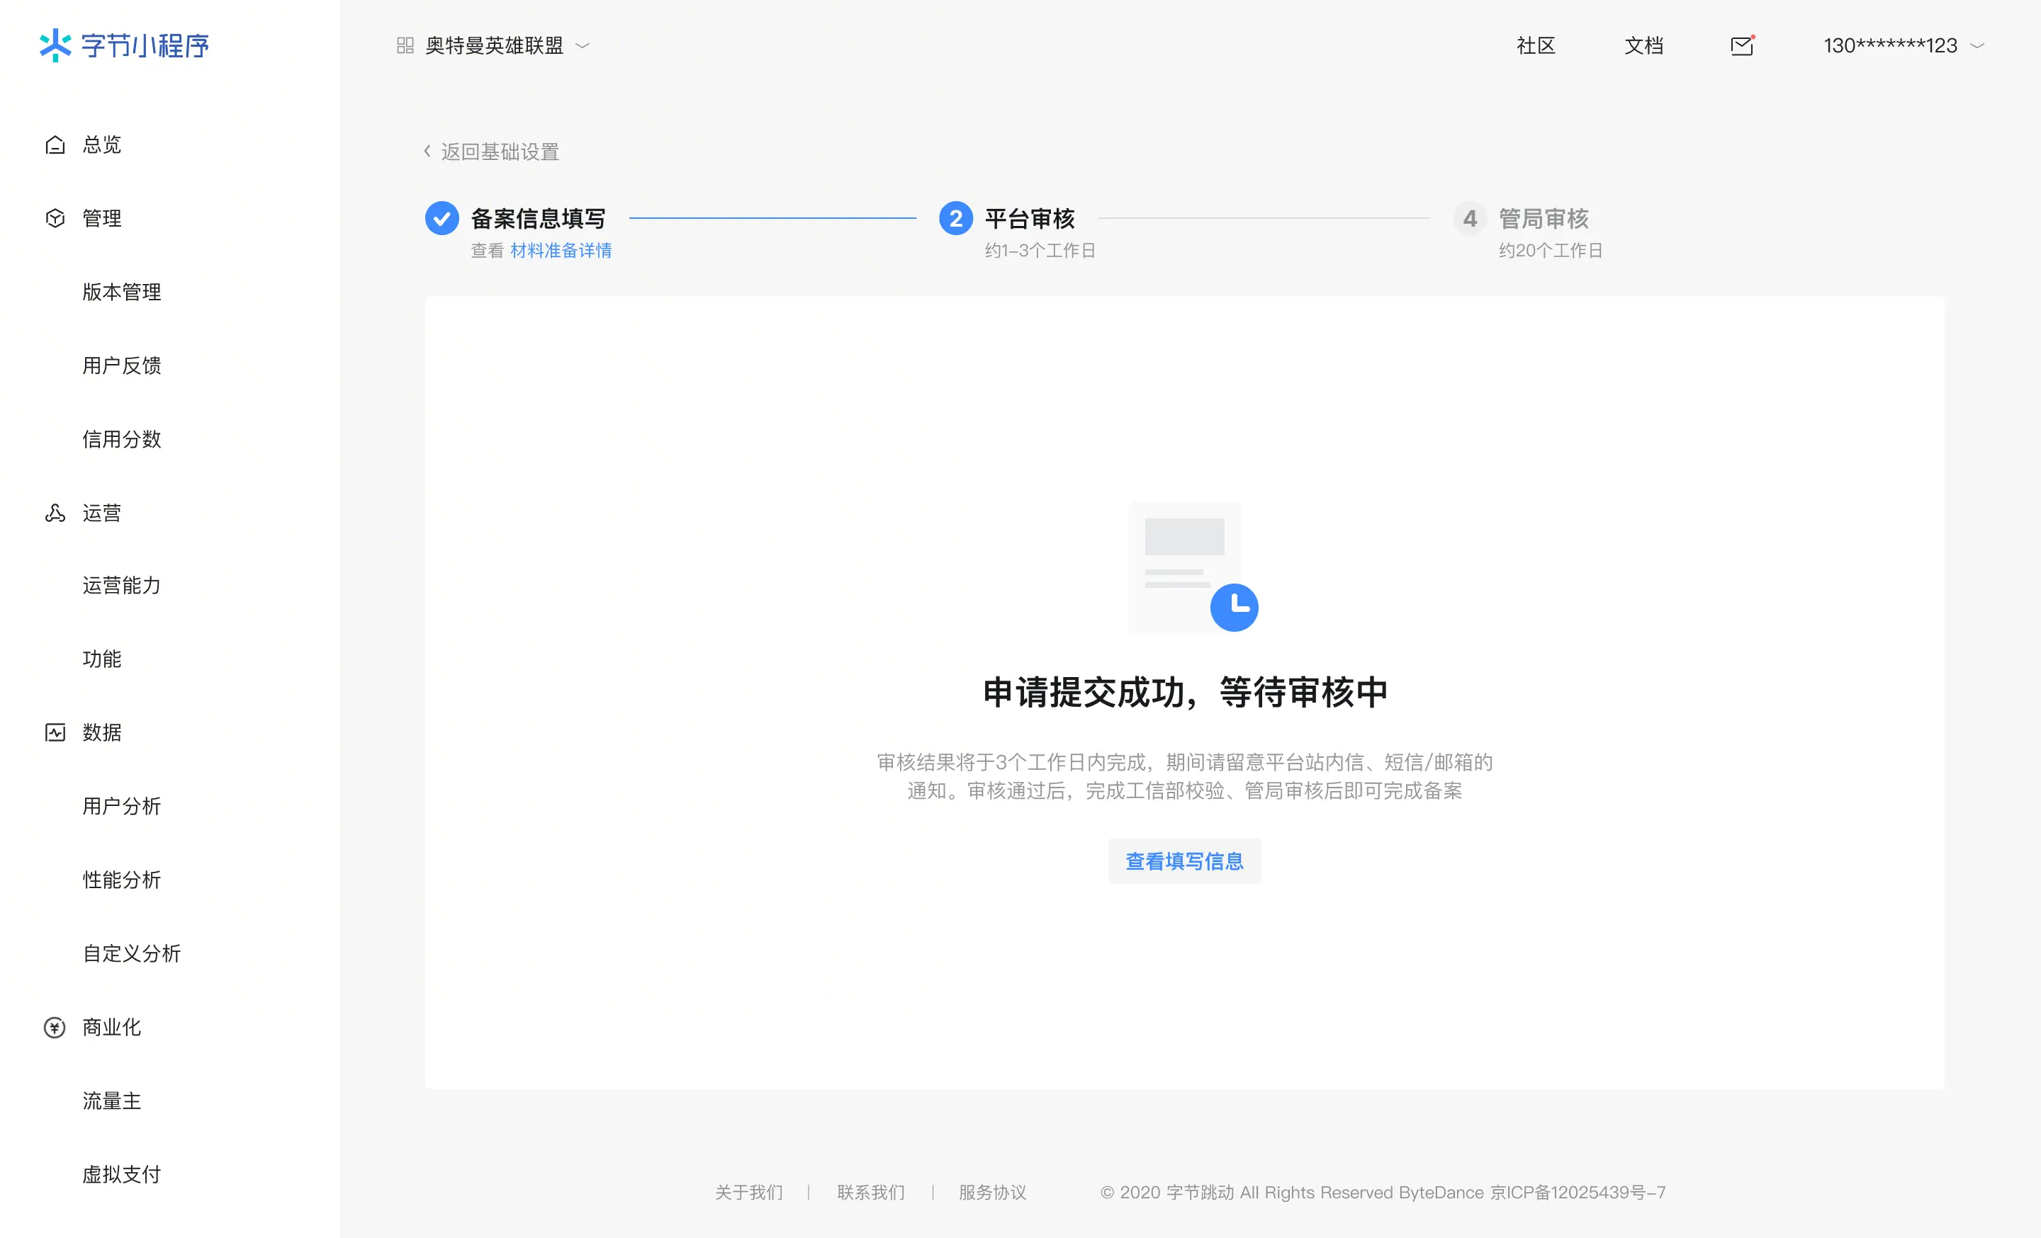The image size is (2041, 1238).
Task: Click the 商业化 yen icon
Action: point(55,1027)
